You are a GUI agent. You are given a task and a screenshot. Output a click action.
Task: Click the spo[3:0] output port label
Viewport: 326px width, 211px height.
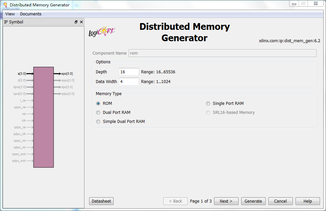pos(67,74)
